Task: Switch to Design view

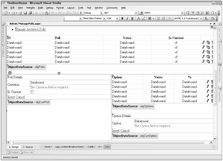Action: click(13, 147)
